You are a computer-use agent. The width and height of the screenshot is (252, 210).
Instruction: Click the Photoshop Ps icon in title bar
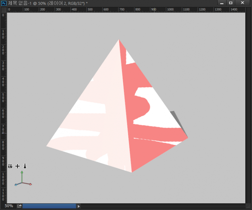coord(4,3)
